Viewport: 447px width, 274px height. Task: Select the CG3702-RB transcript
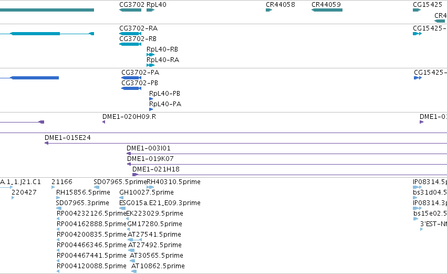click(130, 44)
